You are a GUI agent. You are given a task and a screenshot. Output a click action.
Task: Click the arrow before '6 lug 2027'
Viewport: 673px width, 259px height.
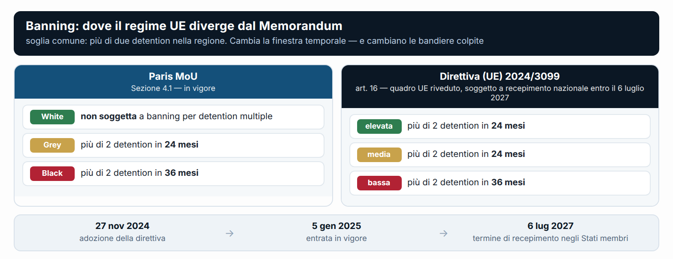(443, 233)
